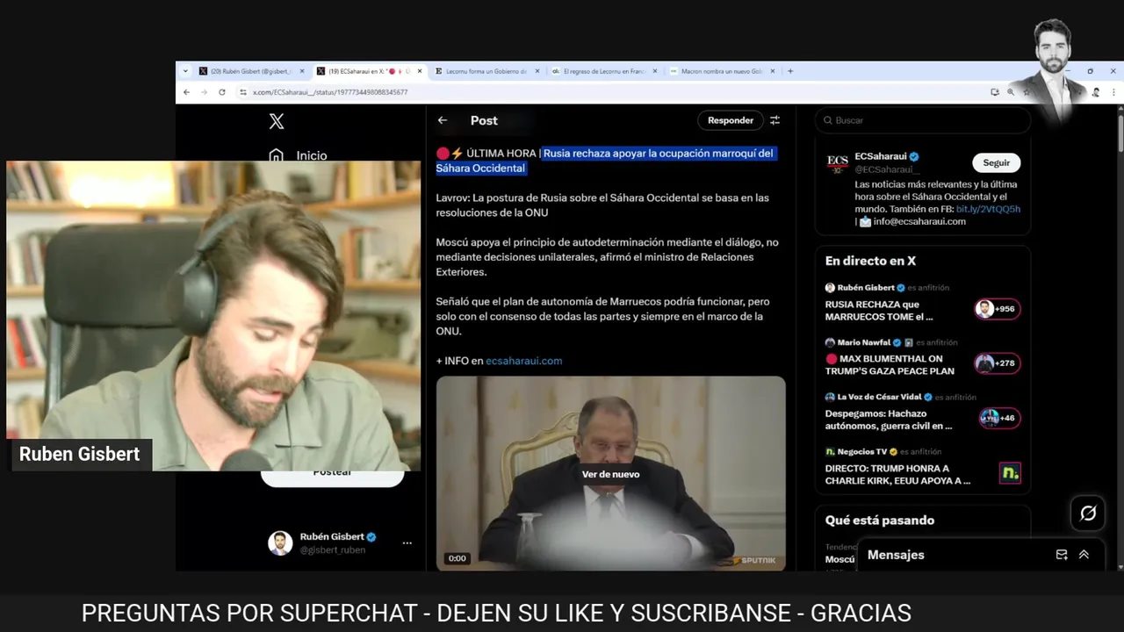Replay video with Ver de nuevo
The height and width of the screenshot is (632, 1124).
[x=610, y=474]
